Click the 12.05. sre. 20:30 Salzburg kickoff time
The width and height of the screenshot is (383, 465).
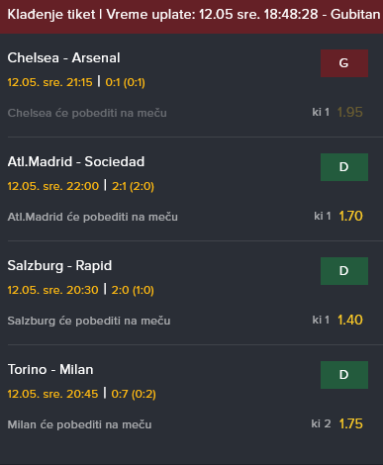tap(52, 290)
